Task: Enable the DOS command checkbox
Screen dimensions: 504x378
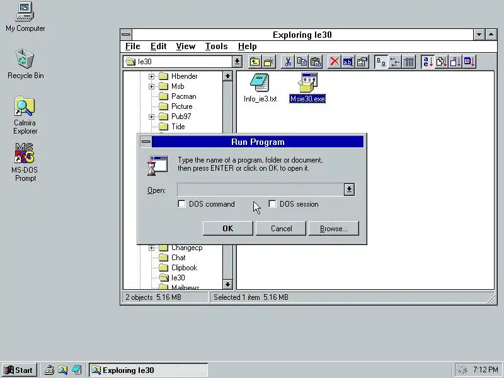Action: pos(181,203)
